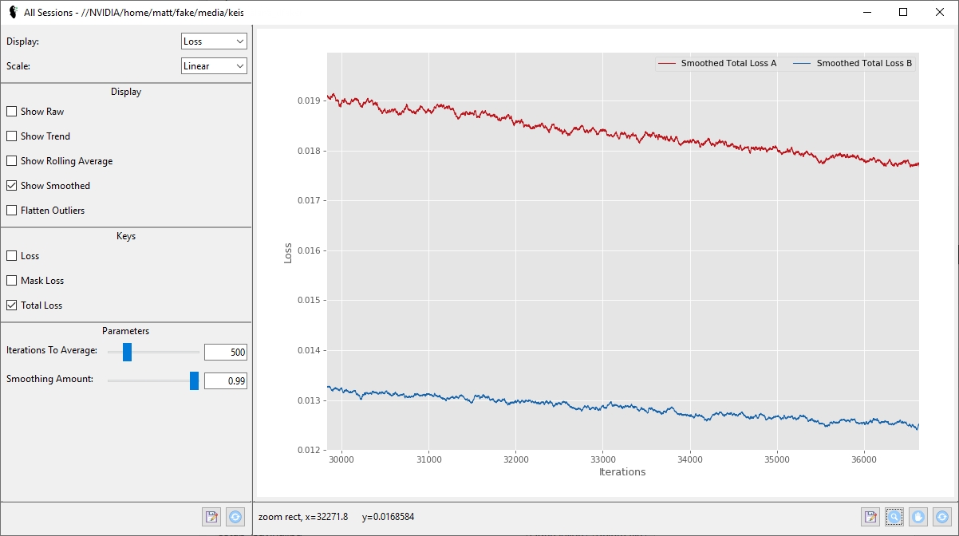The width and height of the screenshot is (959, 536).
Task: Uncheck the Total Loss key
Action: point(12,305)
